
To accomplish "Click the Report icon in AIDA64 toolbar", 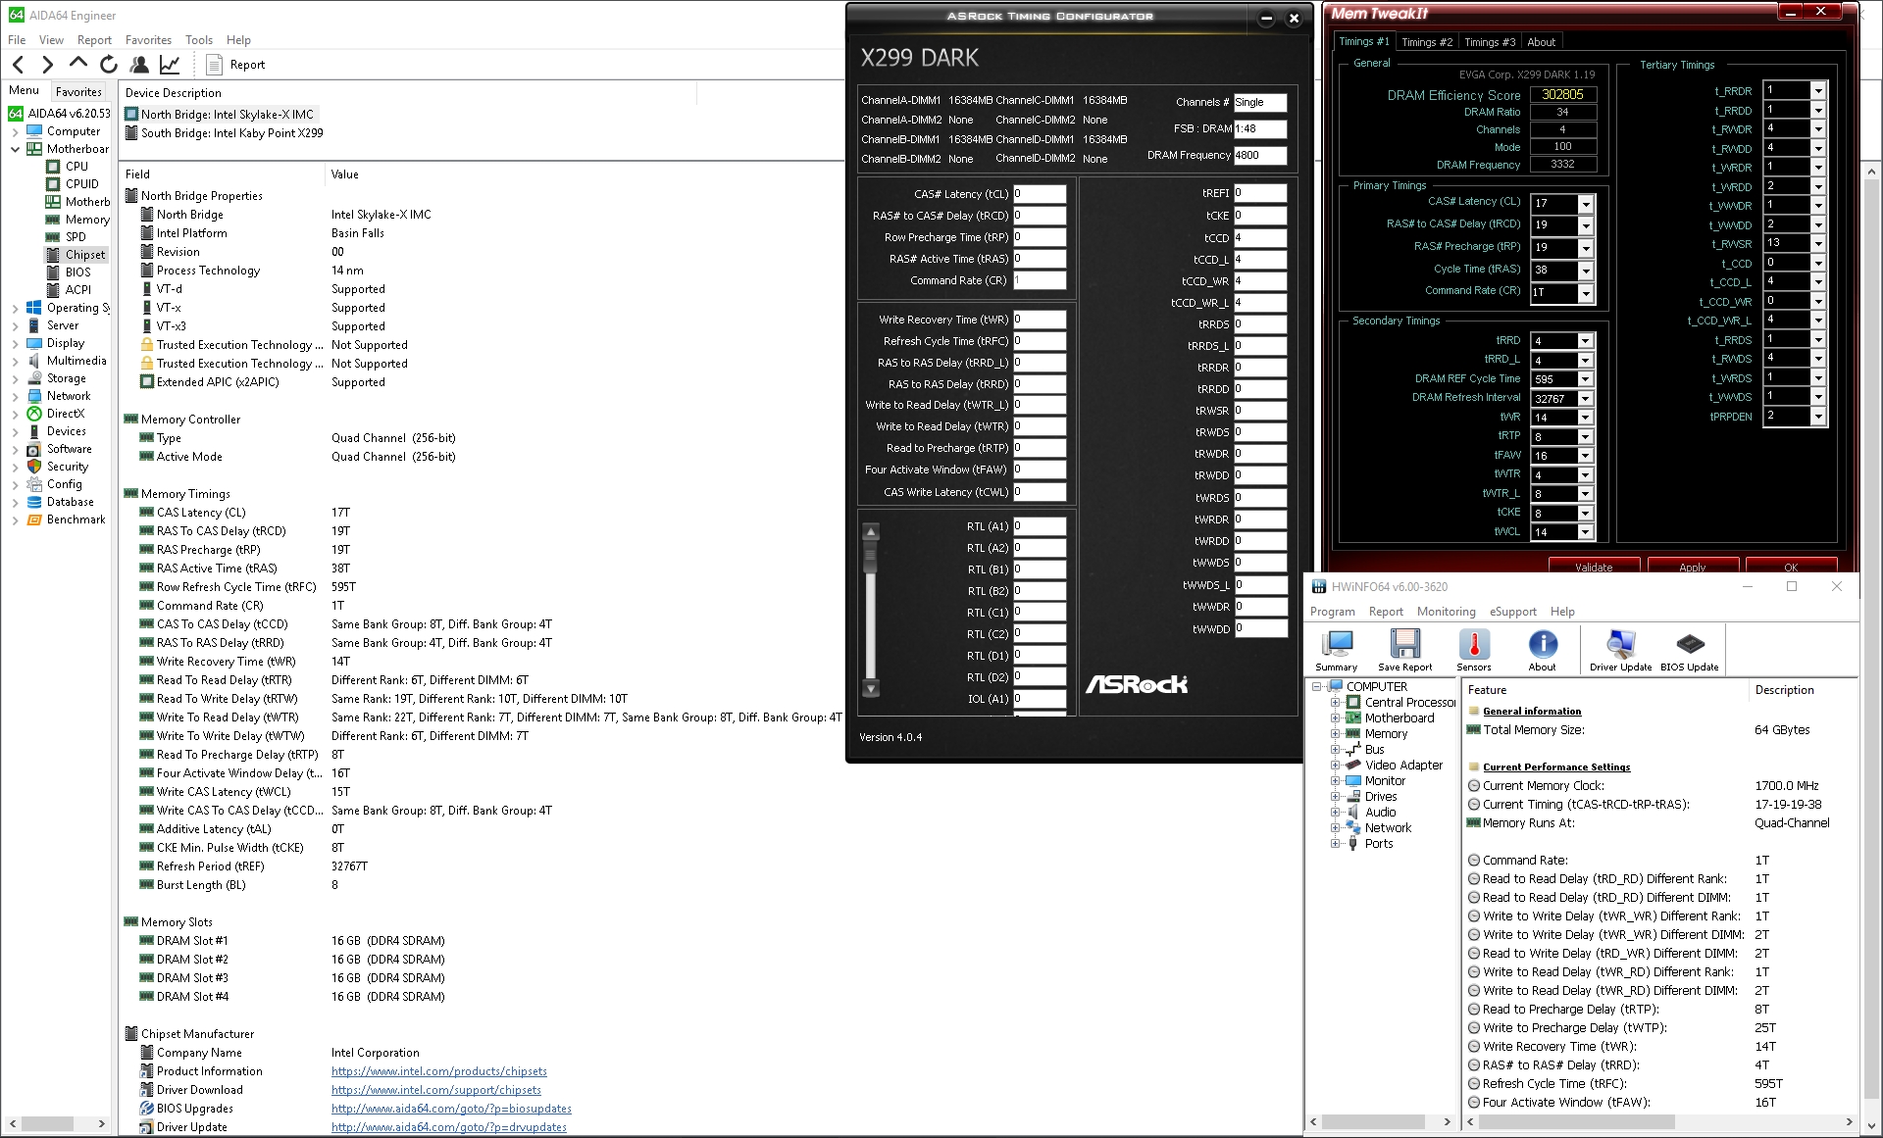I will click(215, 65).
